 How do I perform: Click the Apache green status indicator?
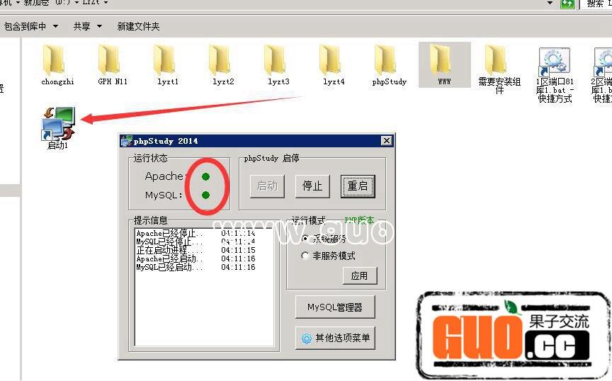(205, 176)
